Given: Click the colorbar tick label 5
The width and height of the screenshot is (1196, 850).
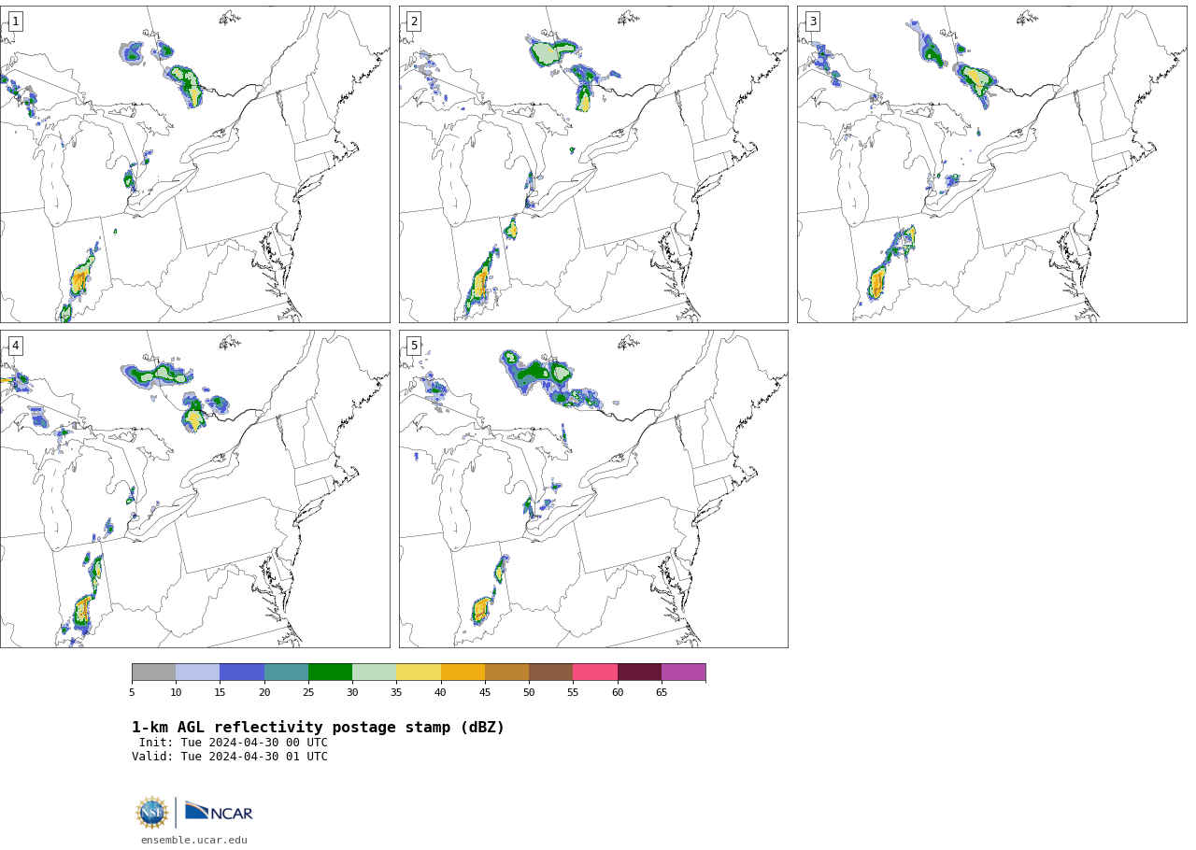Looking at the screenshot, I should [132, 692].
